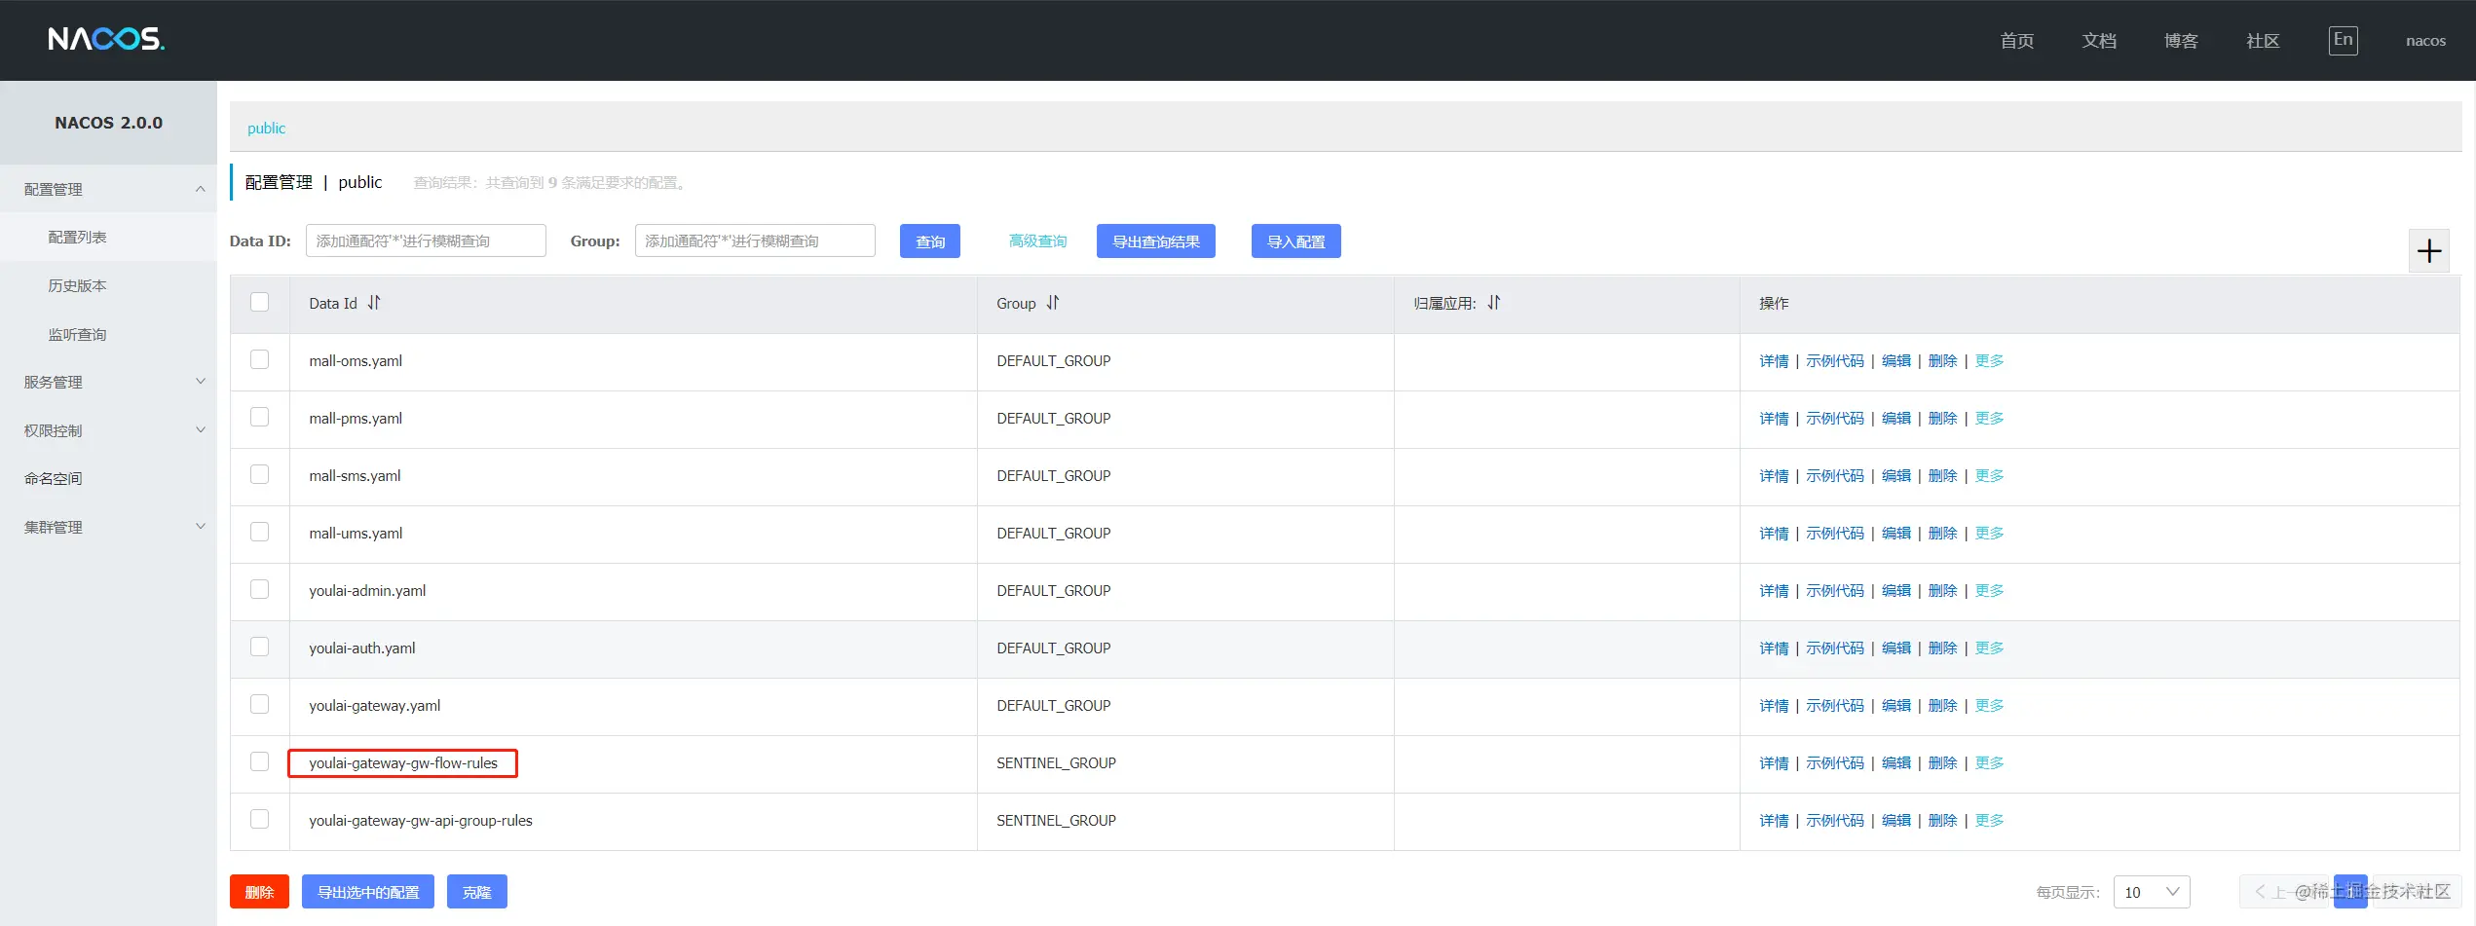
Task: Check the youlai-admin.yaml row checkbox
Action: [x=259, y=589]
